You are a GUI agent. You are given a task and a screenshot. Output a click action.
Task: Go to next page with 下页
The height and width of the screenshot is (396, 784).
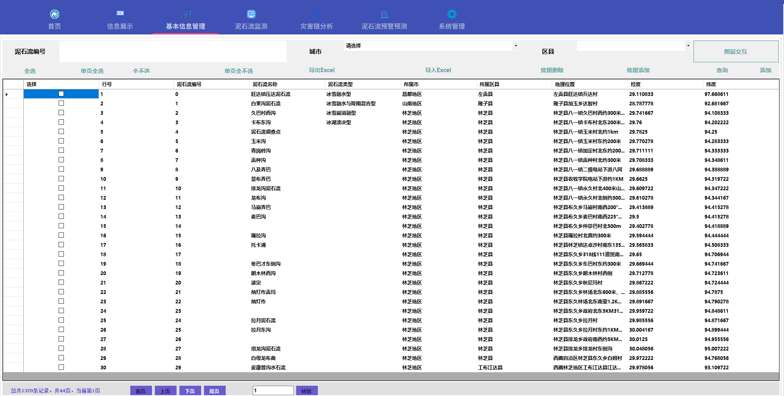[x=190, y=391]
